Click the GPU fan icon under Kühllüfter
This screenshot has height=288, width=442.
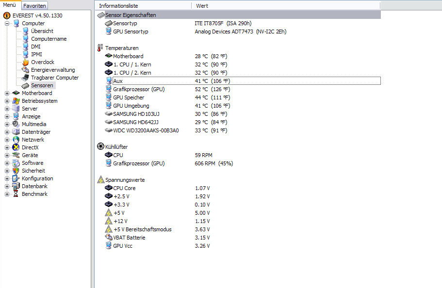(x=108, y=163)
